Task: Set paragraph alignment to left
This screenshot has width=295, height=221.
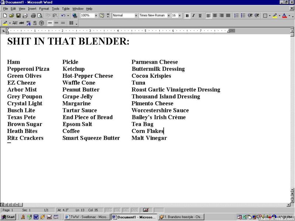Action: (x=208, y=15)
